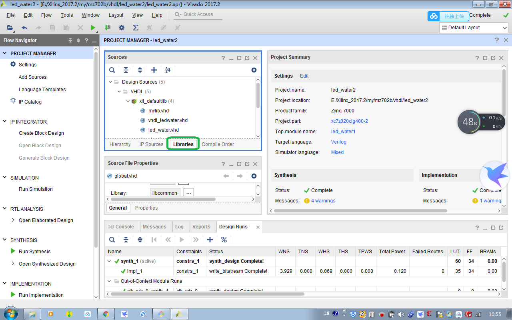The image size is (512, 320).
Task: Click the settings gear inside the Sources panel
Action: (x=254, y=70)
